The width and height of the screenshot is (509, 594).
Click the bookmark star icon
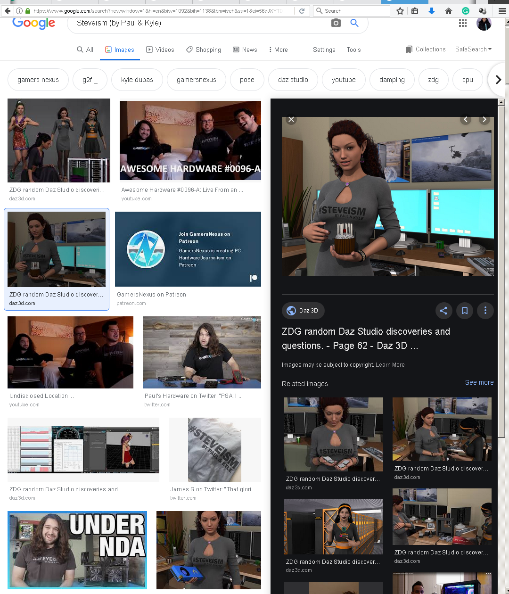400,11
